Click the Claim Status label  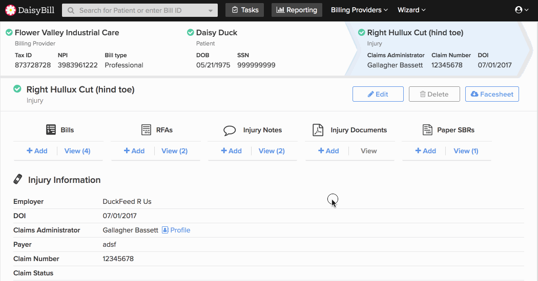coord(33,273)
